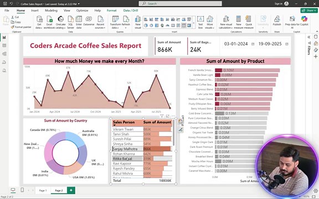Collapse the ribbon with the chevron
The image size is (319, 199).
(x=317, y=32)
